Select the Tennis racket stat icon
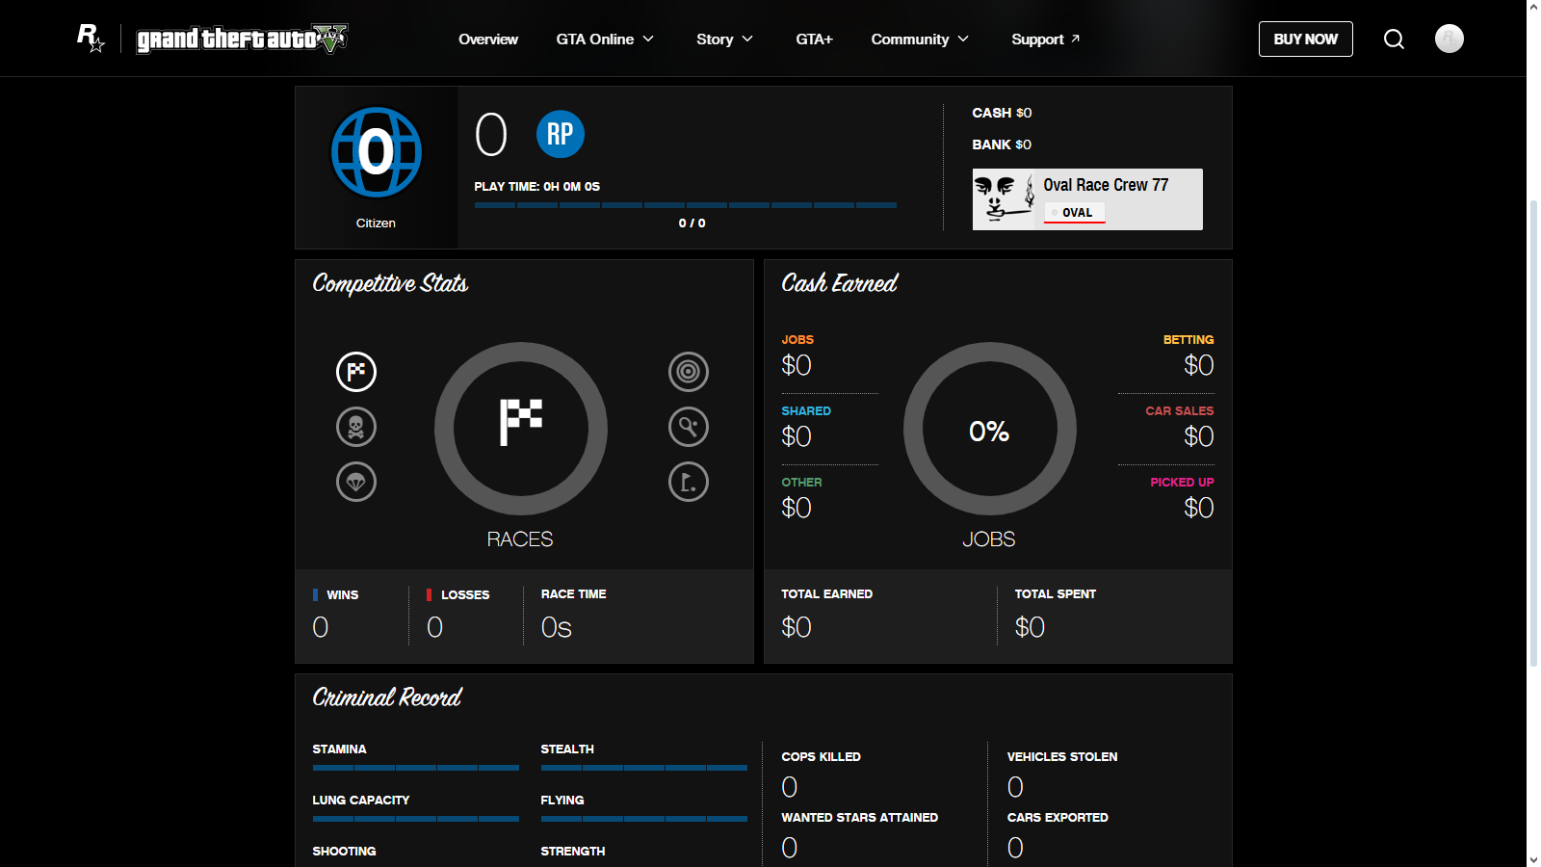Image resolution: width=1541 pixels, height=867 pixels. (689, 427)
